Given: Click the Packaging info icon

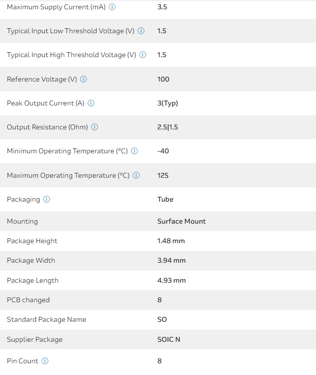Looking at the screenshot, I should click(47, 199).
